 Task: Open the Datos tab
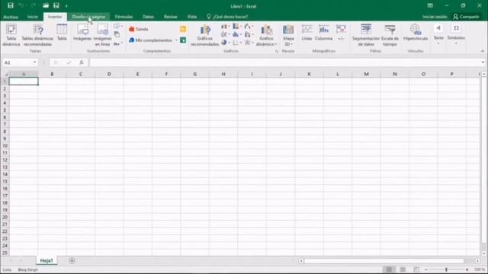click(x=148, y=17)
